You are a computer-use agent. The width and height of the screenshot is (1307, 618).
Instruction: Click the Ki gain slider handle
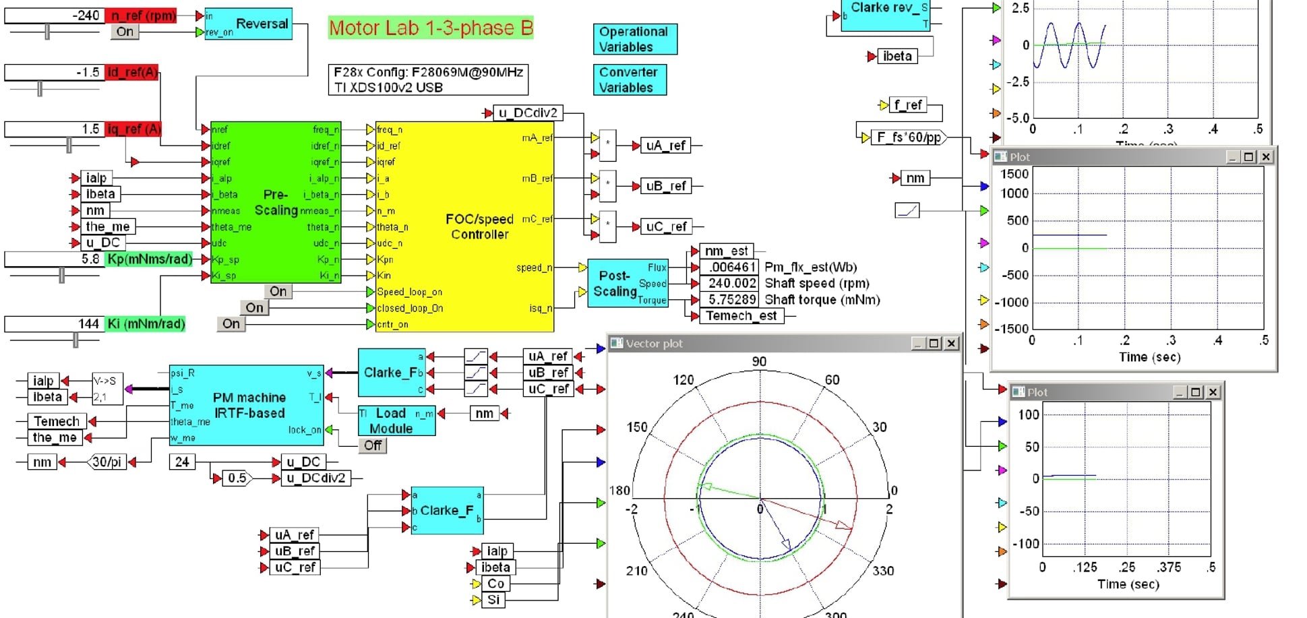point(75,340)
